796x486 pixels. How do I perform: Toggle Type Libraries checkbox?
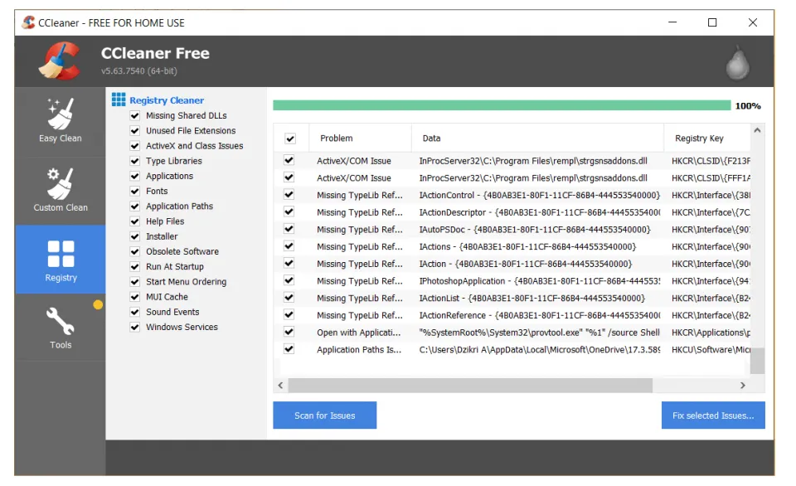click(135, 161)
